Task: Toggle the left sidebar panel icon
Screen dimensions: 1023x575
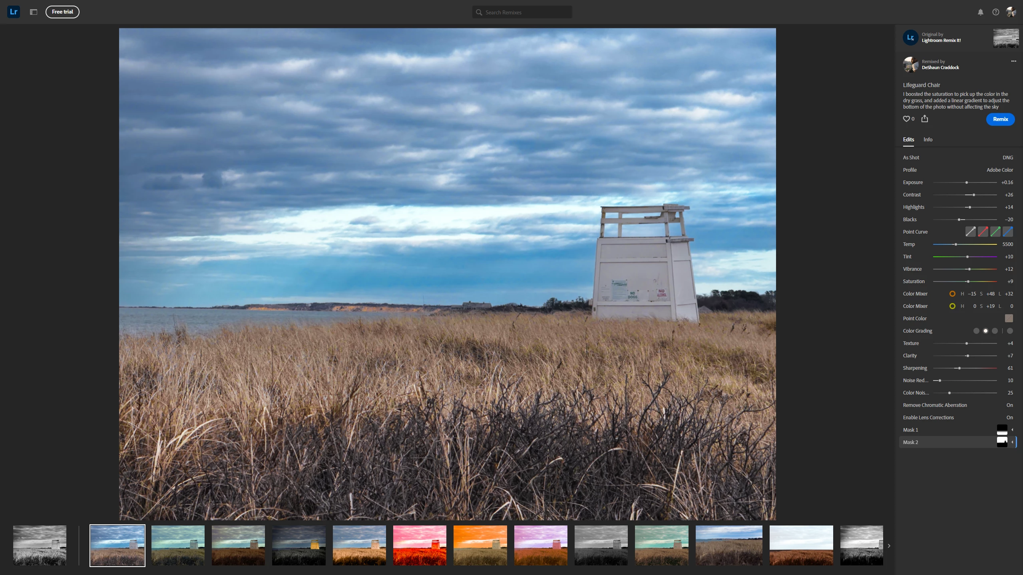Action: pos(34,12)
